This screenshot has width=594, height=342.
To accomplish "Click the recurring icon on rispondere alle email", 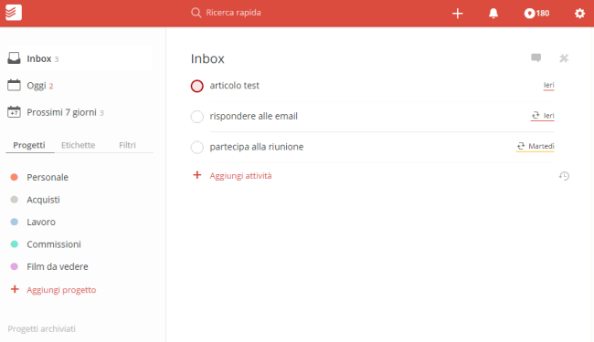I will coord(536,115).
